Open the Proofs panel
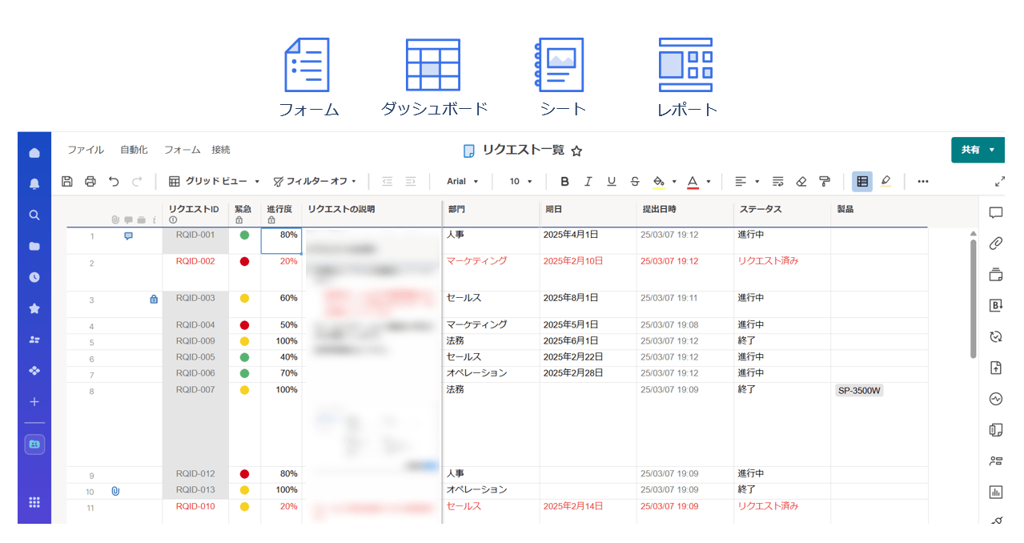This screenshot has height=543, width=1024. point(995,275)
